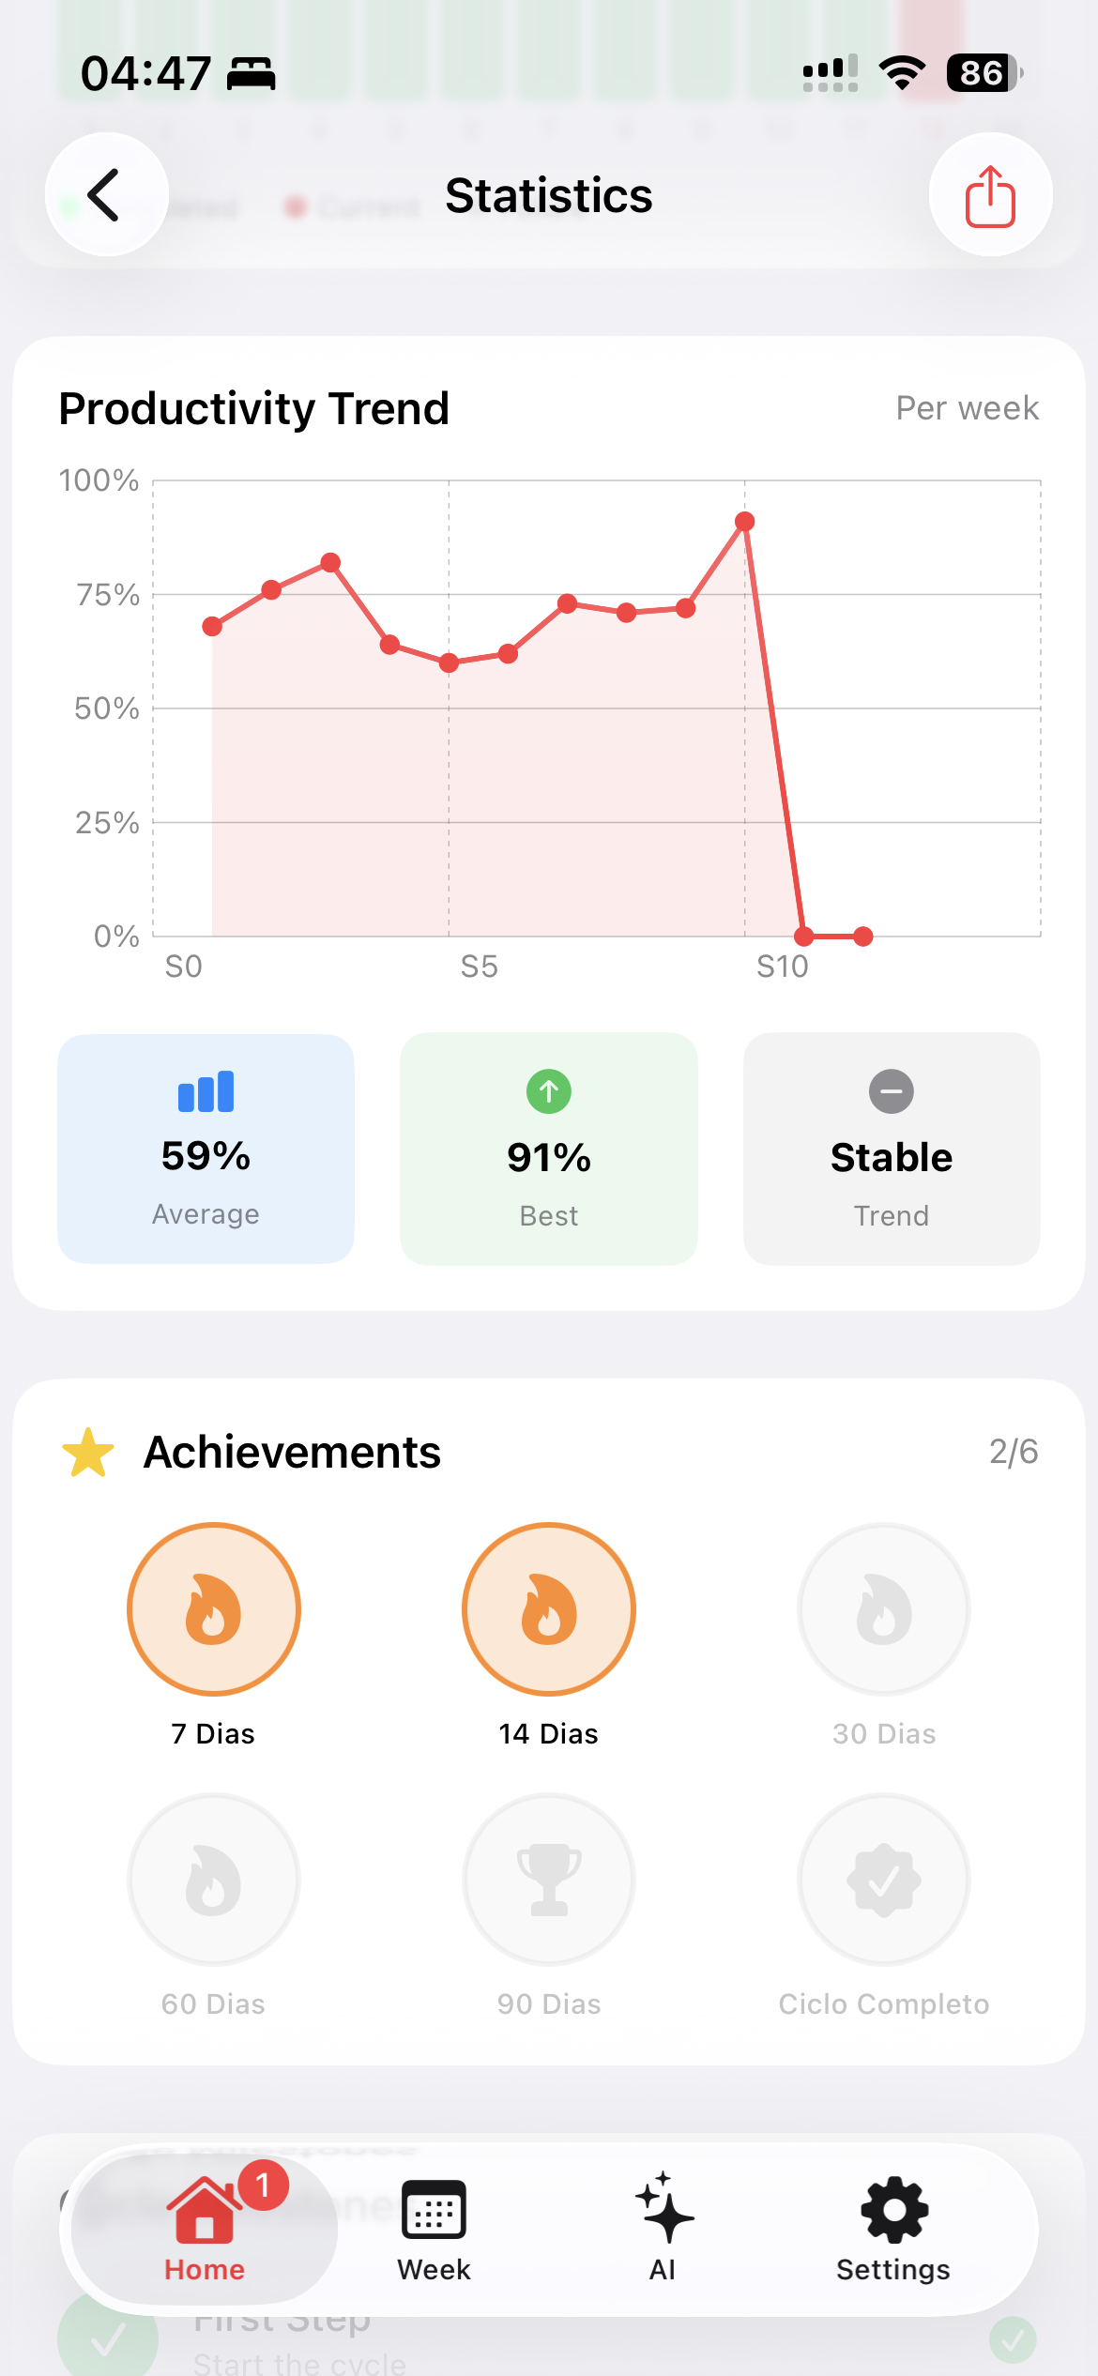The width and height of the screenshot is (1098, 2376).
Task: Tap the share icon at top right
Action: [x=991, y=194]
